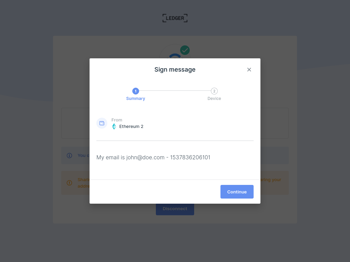Click the progress line between steps
The width and height of the screenshot is (350, 262).
point(175,91)
